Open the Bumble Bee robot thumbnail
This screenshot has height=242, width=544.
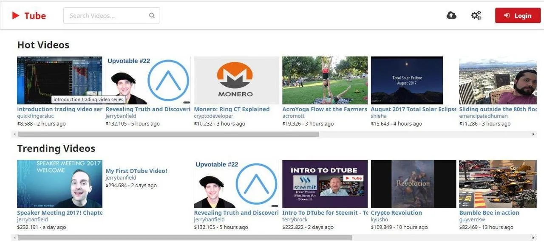pyautogui.click(x=498, y=184)
